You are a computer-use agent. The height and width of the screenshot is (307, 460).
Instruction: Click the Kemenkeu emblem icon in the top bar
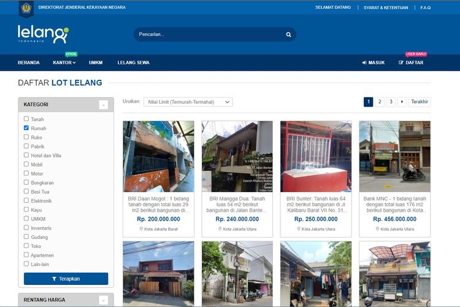26,9
